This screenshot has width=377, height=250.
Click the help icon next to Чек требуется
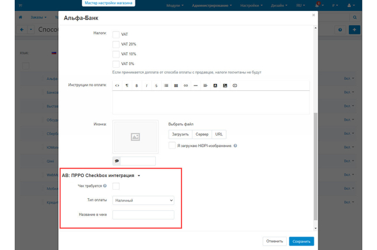point(105,186)
